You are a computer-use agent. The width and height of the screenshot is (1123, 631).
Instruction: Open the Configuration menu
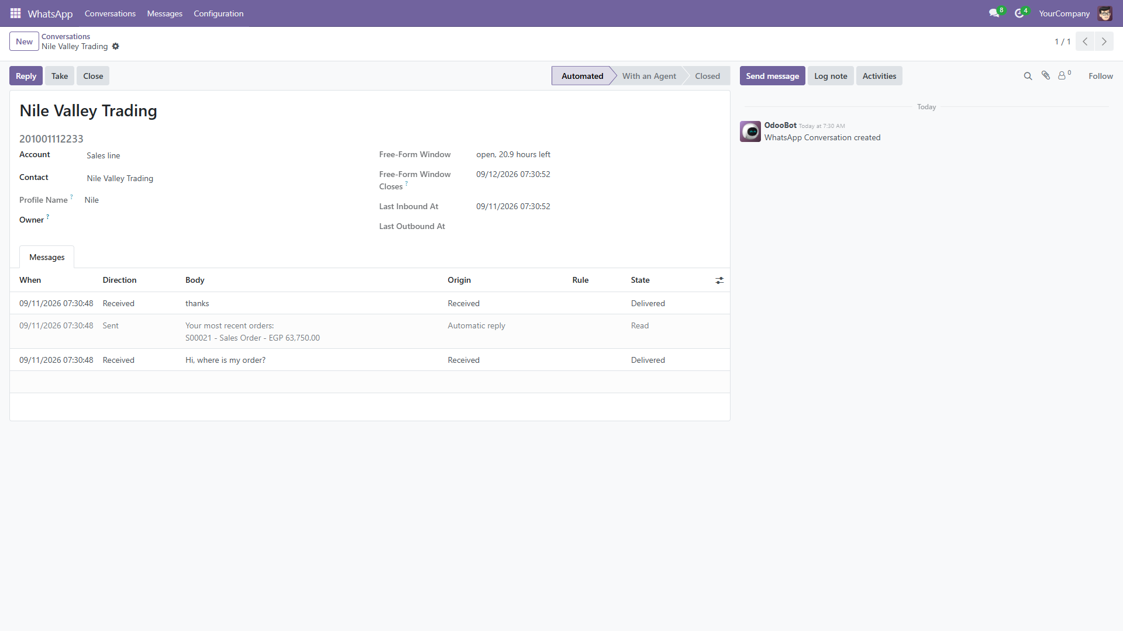[219, 13]
